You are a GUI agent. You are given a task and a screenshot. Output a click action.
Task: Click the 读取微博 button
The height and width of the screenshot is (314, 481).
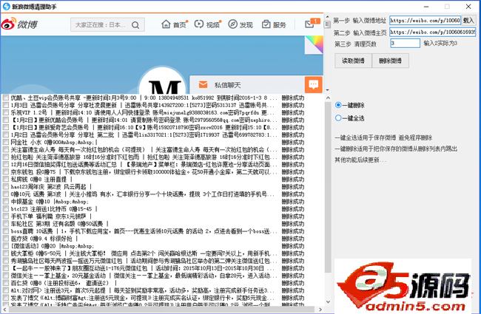coord(353,61)
